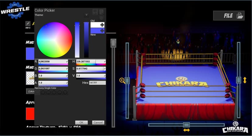Edit the A alpha value field
Screen dimensions: 252x136
53,83
